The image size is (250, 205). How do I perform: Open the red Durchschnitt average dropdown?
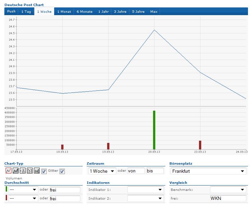pyautogui.click(x=23, y=198)
